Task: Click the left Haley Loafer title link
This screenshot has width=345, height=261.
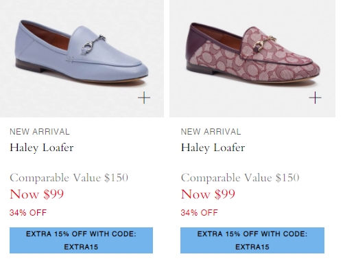Action: (42, 148)
